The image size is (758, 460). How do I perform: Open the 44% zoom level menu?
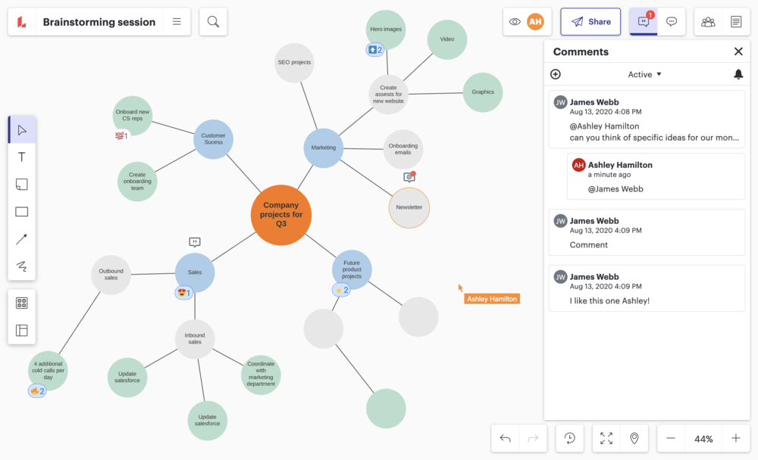coord(703,439)
